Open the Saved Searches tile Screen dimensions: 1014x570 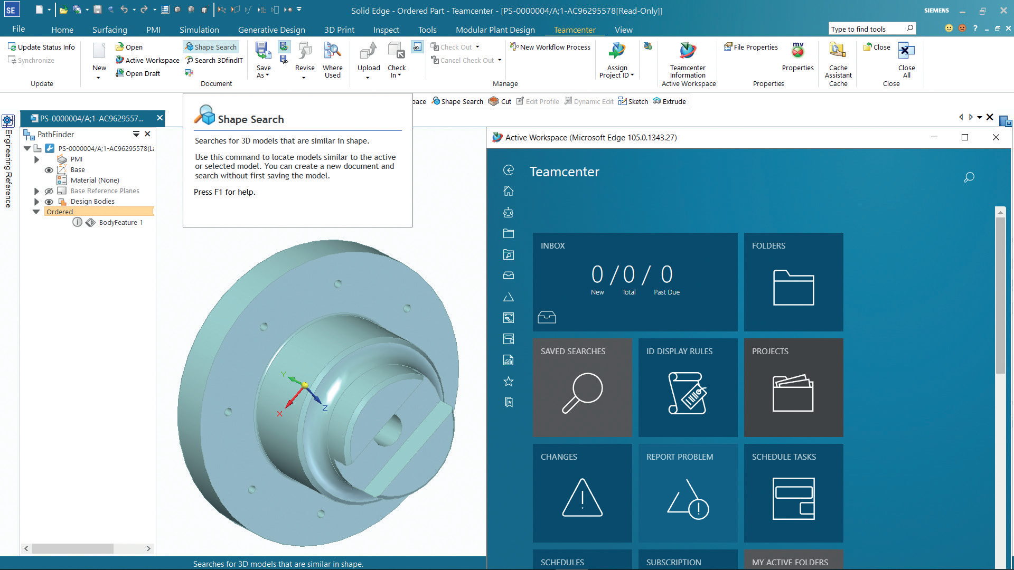(582, 388)
